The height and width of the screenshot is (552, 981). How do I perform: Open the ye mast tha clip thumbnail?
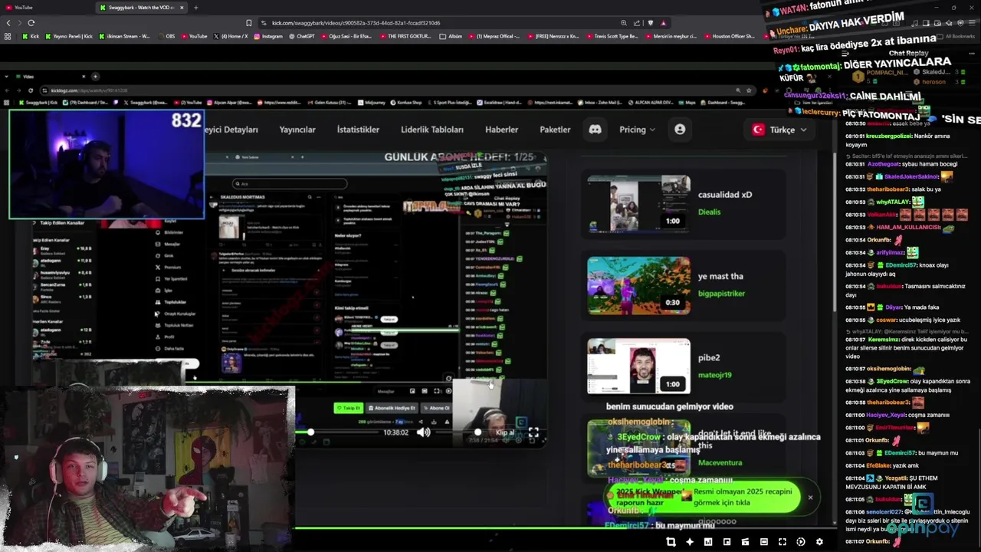pyautogui.click(x=638, y=285)
